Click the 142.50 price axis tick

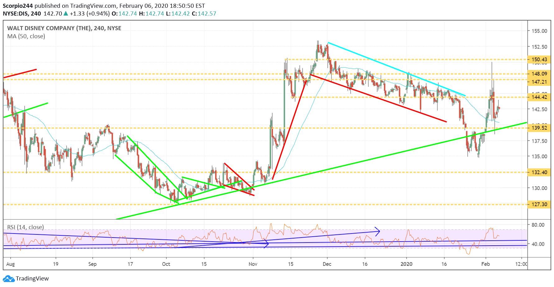coord(539,109)
